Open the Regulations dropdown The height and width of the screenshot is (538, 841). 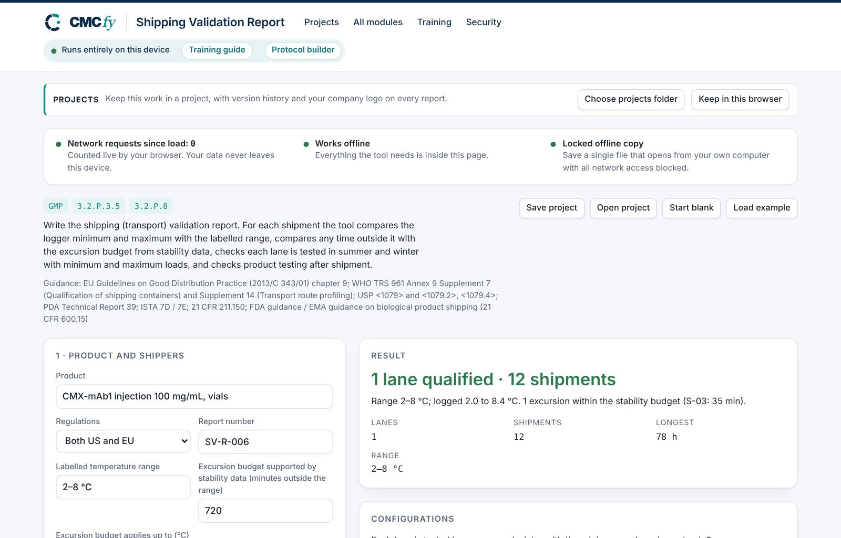123,441
